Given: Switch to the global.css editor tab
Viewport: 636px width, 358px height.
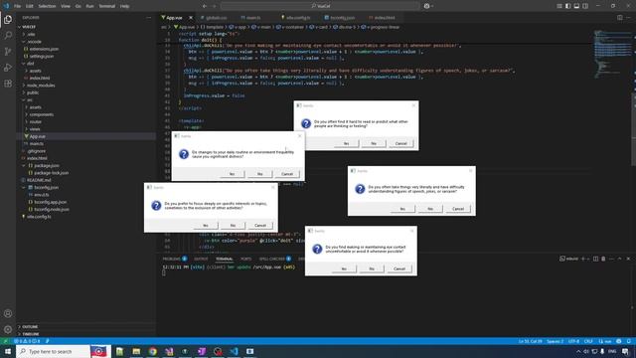Looking at the screenshot, I should click(x=216, y=18).
